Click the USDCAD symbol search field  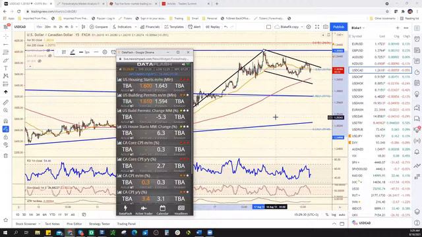tap(20, 27)
